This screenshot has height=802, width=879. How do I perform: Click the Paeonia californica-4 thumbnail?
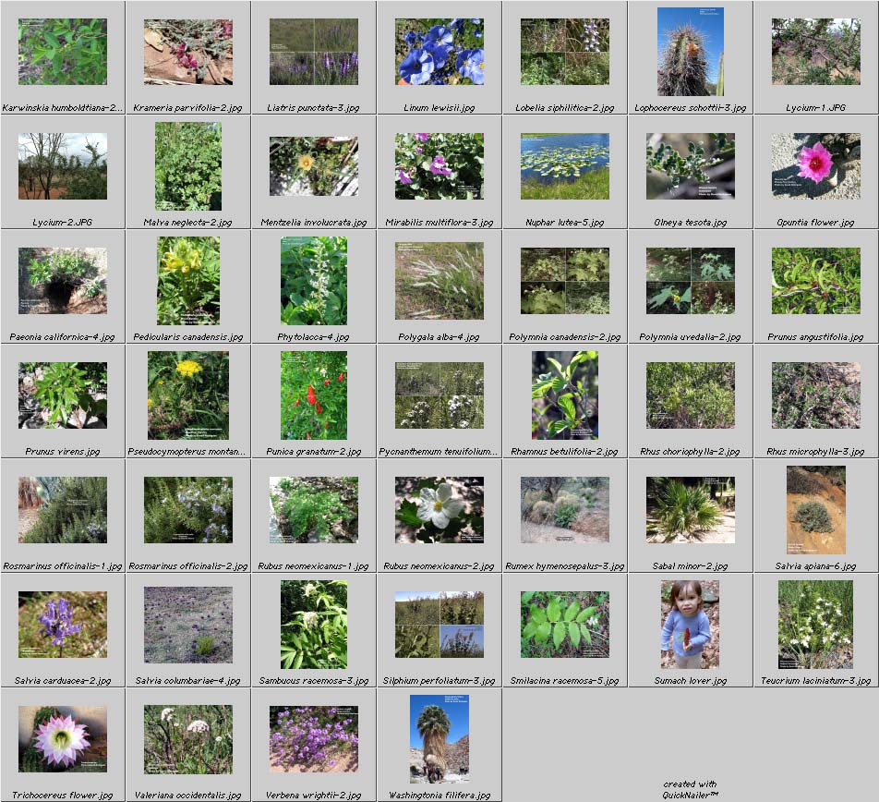click(x=63, y=281)
